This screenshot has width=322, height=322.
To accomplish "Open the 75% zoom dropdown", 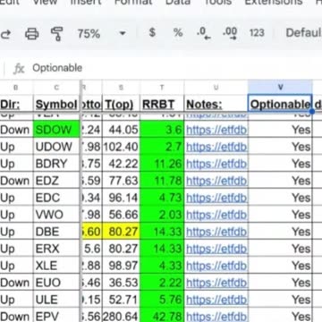I will pyautogui.click(x=101, y=33).
